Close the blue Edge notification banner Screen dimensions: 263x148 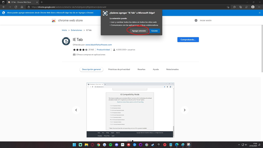[260, 13]
